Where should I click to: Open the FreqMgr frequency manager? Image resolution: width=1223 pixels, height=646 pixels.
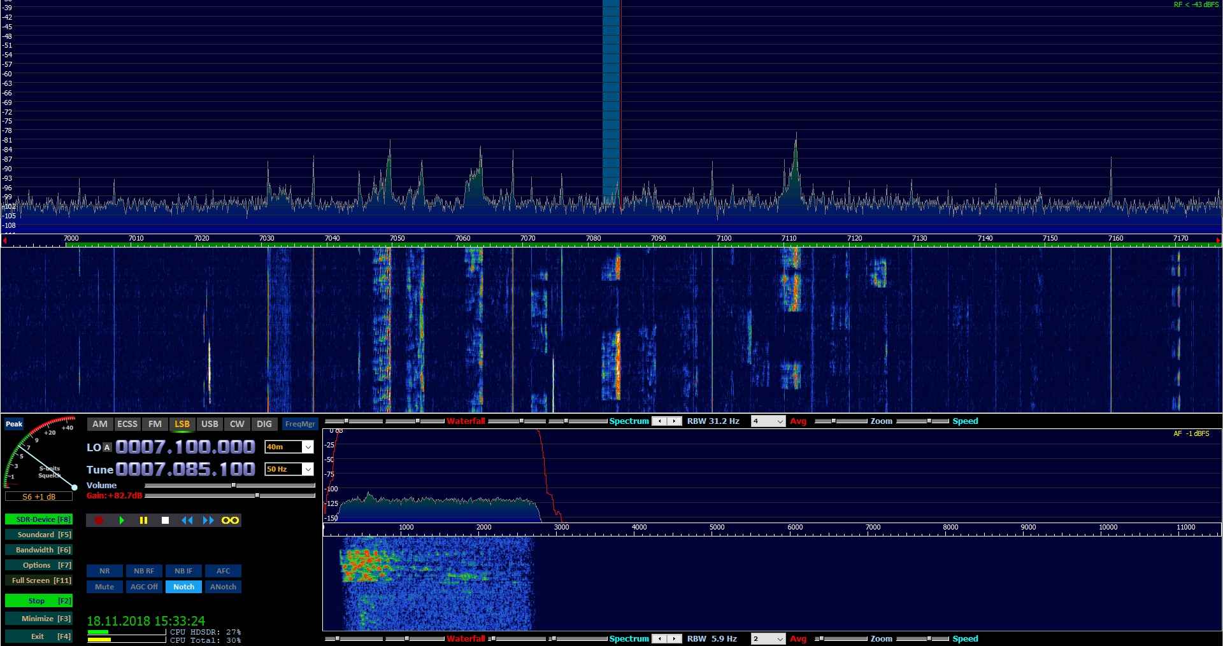(300, 424)
